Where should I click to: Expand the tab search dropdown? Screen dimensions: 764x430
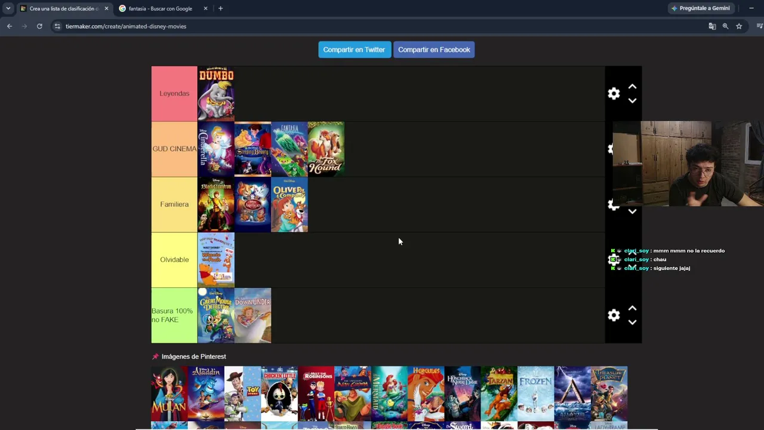tap(8, 8)
